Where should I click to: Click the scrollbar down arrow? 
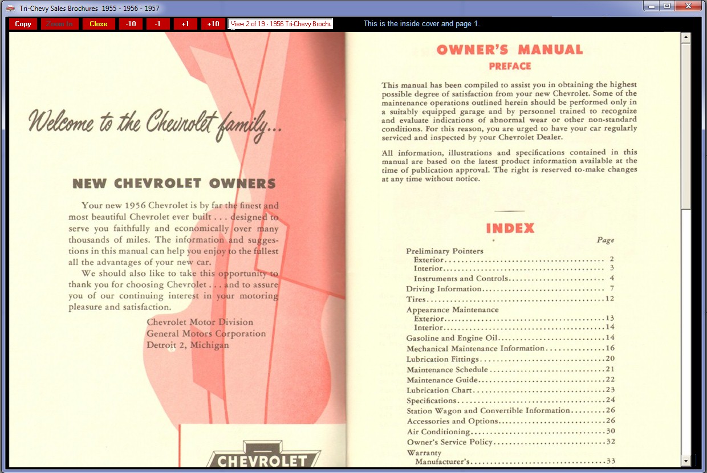click(686, 460)
